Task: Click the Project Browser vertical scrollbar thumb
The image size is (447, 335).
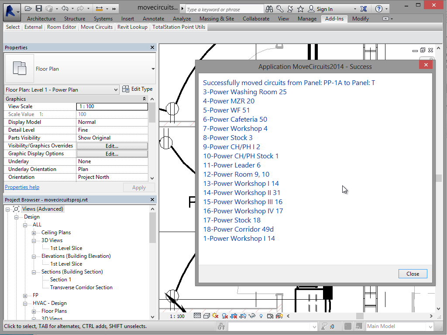Action: (152, 228)
